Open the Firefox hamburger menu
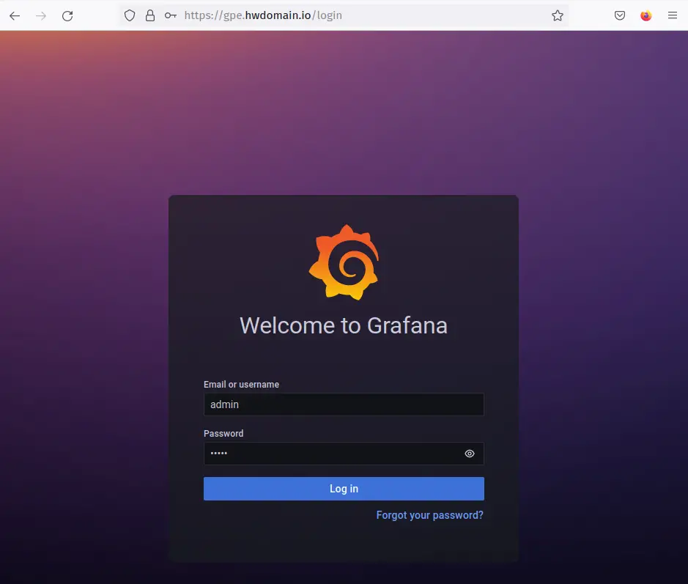 click(672, 16)
